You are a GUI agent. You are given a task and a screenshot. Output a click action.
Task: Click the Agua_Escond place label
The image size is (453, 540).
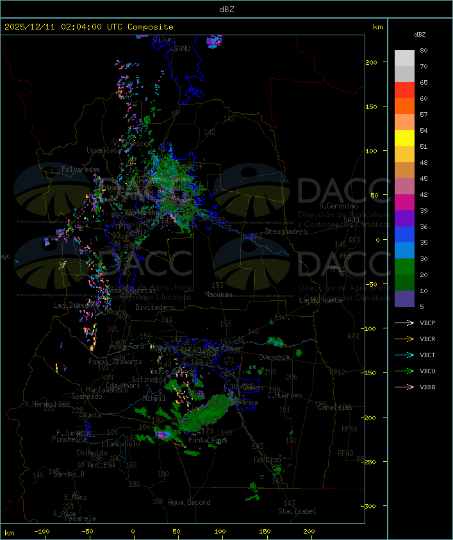(x=189, y=502)
